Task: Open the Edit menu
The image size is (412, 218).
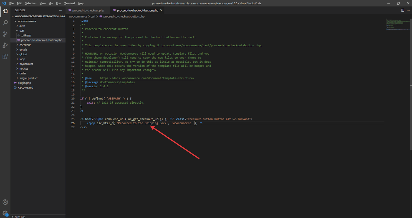Action: [x=19, y=3]
